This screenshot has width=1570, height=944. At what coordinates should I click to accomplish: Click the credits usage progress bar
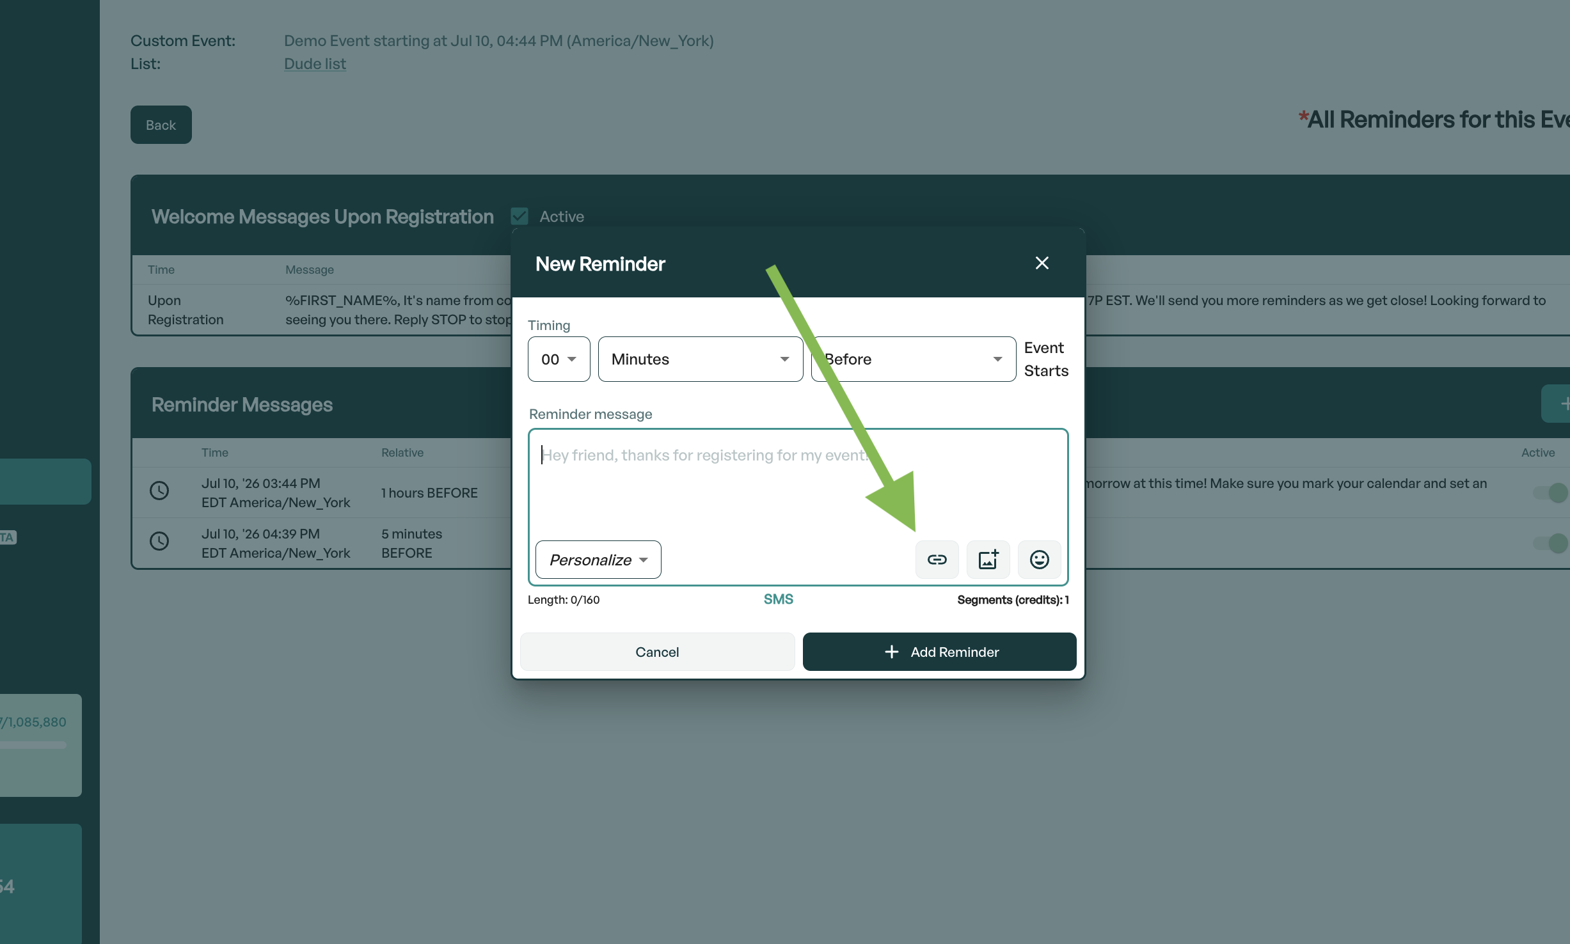(x=33, y=745)
